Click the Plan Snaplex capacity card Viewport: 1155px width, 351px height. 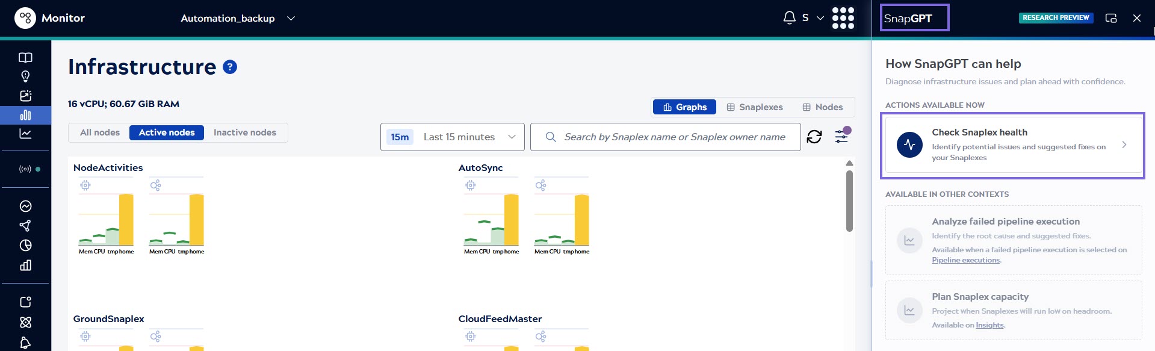click(1014, 310)
